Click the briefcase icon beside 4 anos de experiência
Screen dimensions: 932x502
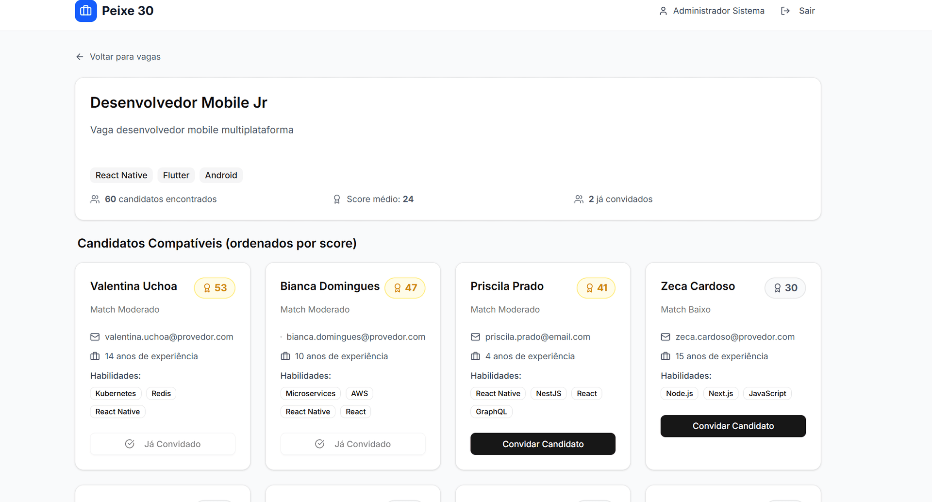click(476, 356)
